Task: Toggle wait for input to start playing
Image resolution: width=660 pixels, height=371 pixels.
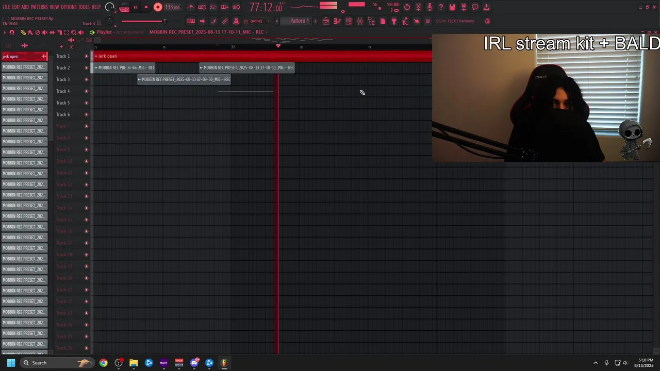Action: coord(202,7)
